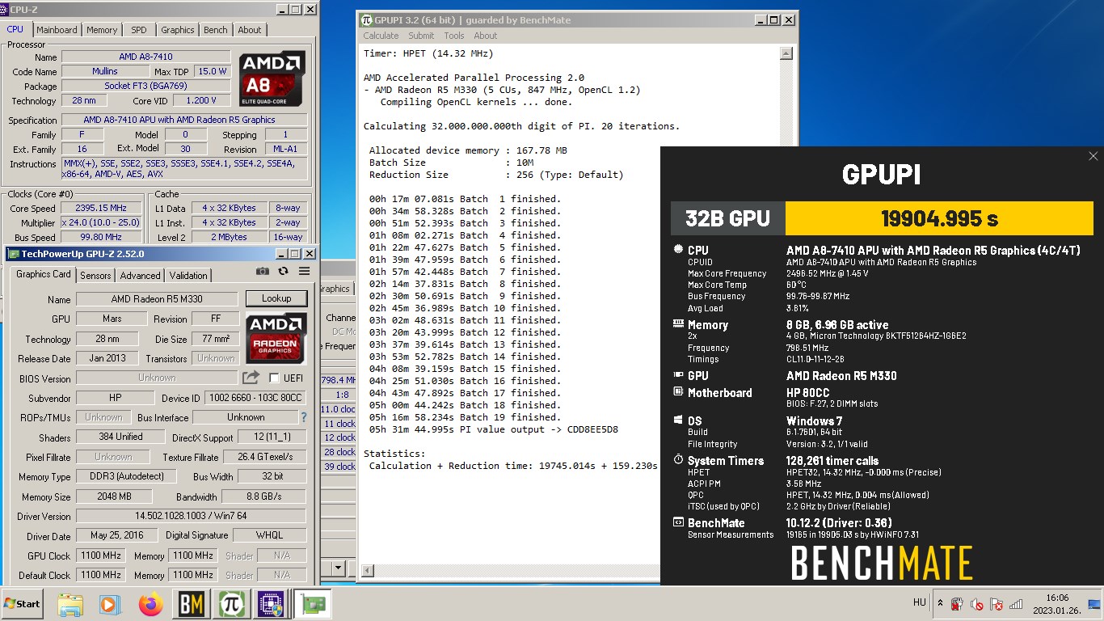Open Windows Media Player from the taskbar
The width and height of the screenshot is (1104, 621).
point(109,604)
